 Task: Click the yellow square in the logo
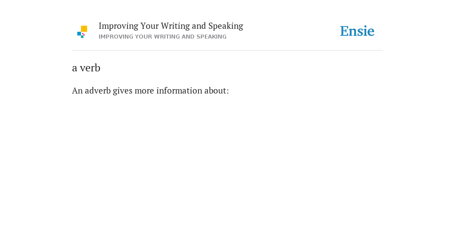[84, 29]
